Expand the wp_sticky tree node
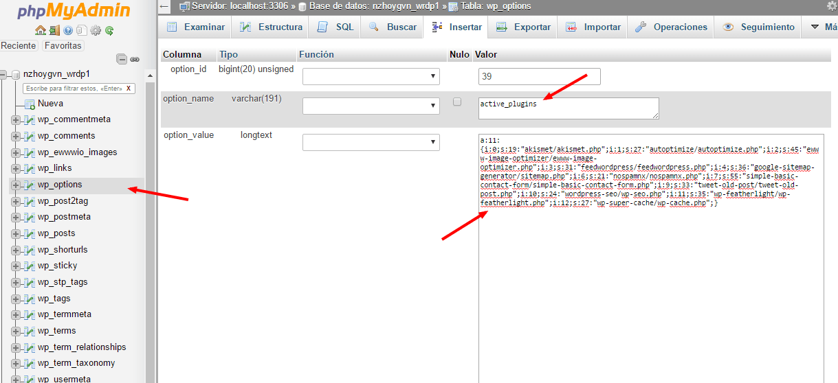The height and width of the screenshot is (383, 838). [x=16, y=266]
